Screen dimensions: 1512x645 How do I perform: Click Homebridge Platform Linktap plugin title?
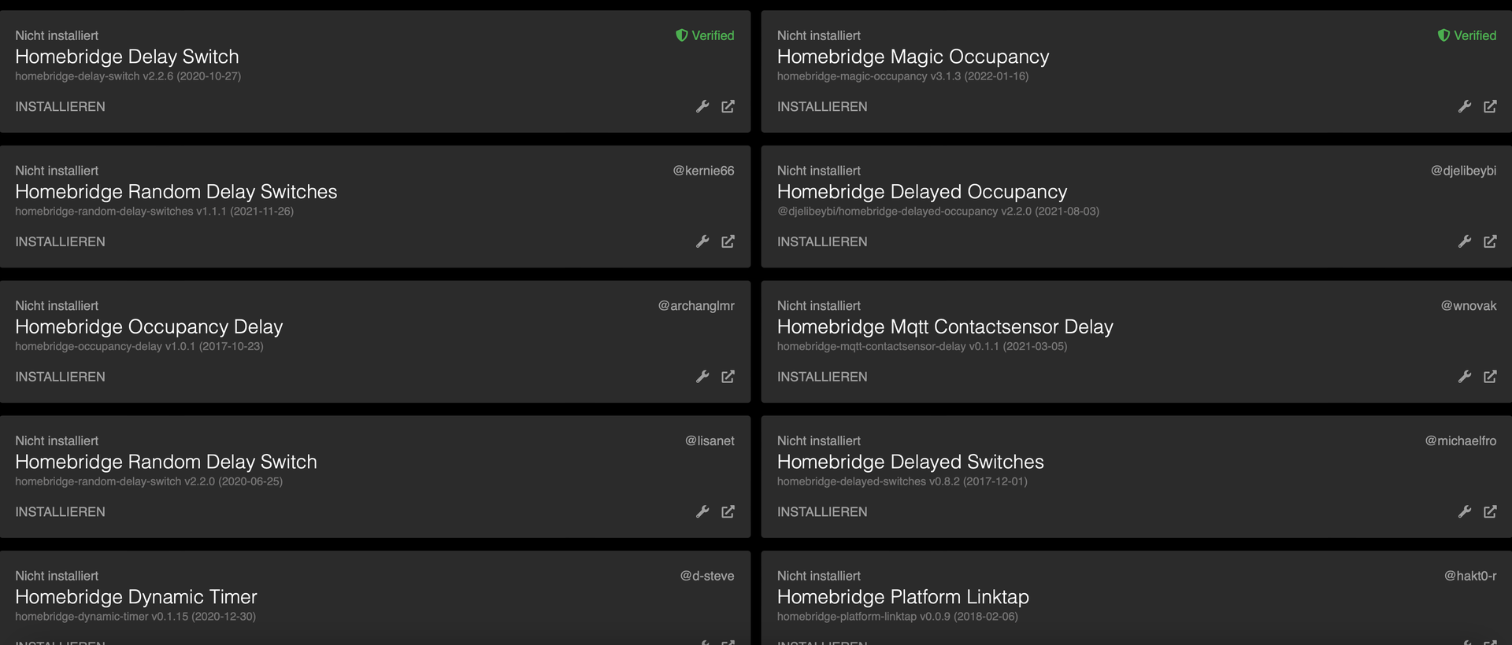coord(902,597)
